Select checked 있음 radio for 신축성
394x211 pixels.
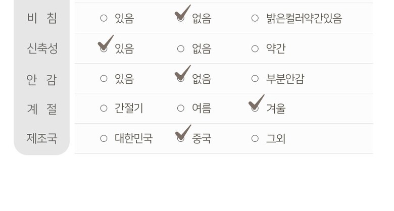point(104,49)
